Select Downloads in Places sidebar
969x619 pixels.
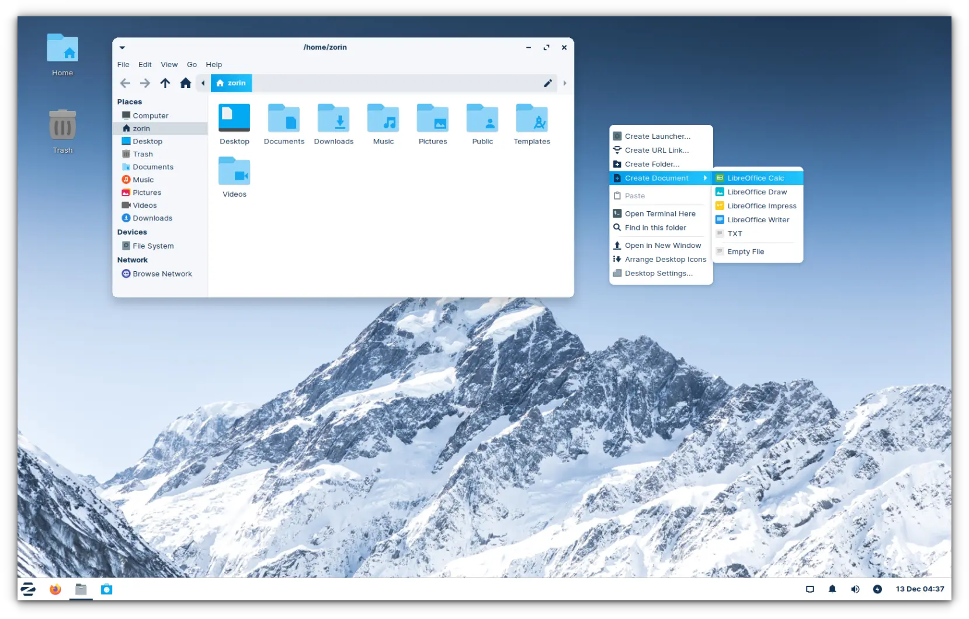160,219
